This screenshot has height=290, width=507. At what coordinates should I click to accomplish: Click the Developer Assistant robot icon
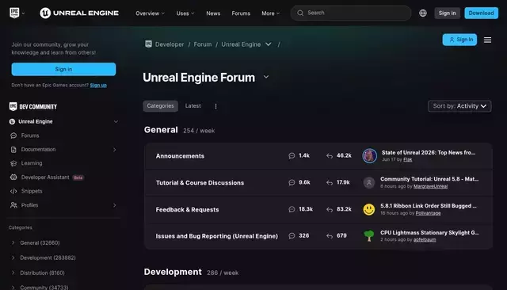(13, 177)
